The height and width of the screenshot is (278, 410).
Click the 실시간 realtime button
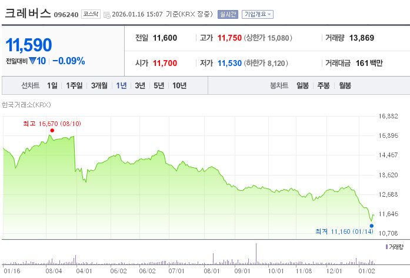tap(228, 14)
